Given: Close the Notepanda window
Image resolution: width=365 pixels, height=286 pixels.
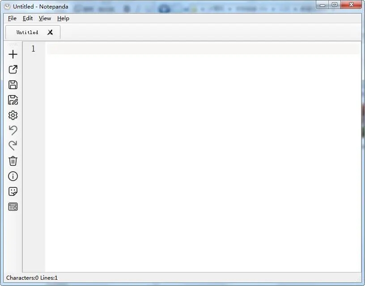Looking at the screenshot, I should (351, 5).
